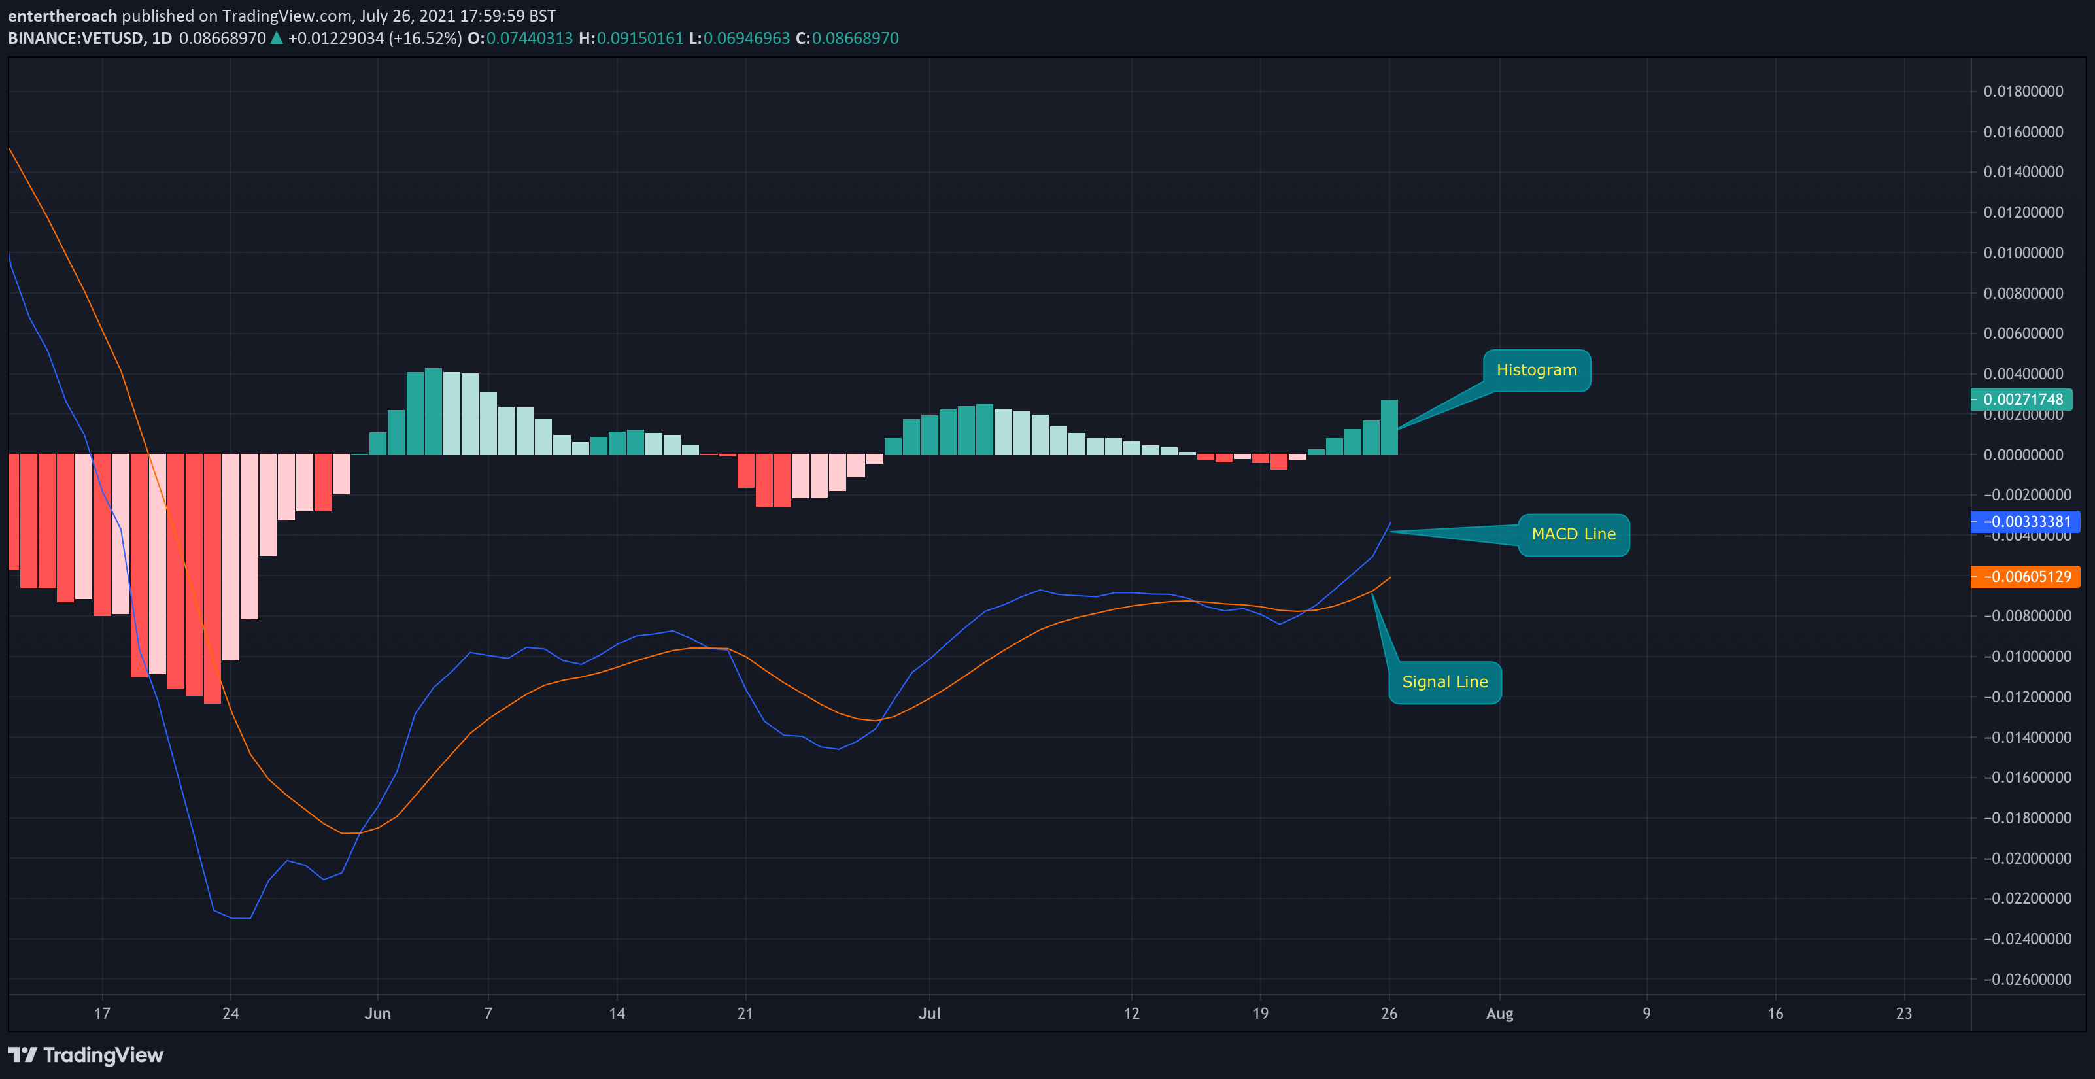Click the -0.00605129 signal value tag
Image resolution: width=2095 pixels, height=1079 pixels.
(2025, 577)
